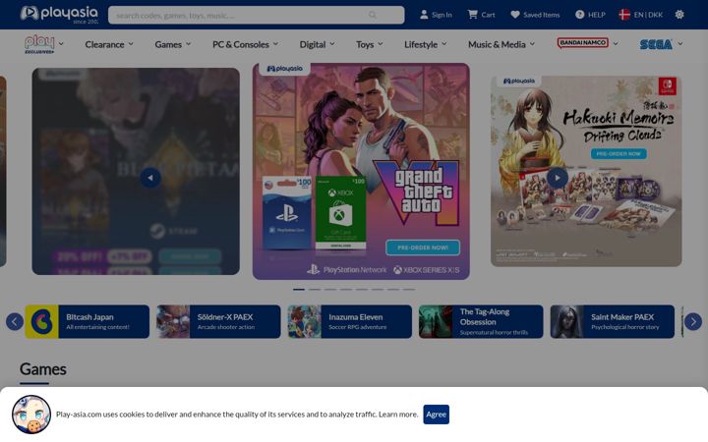Image resolution: width=708 pixels, height=442 pixels.
Task: Click next banner arrow on carousel
Action: pos(558,178)
